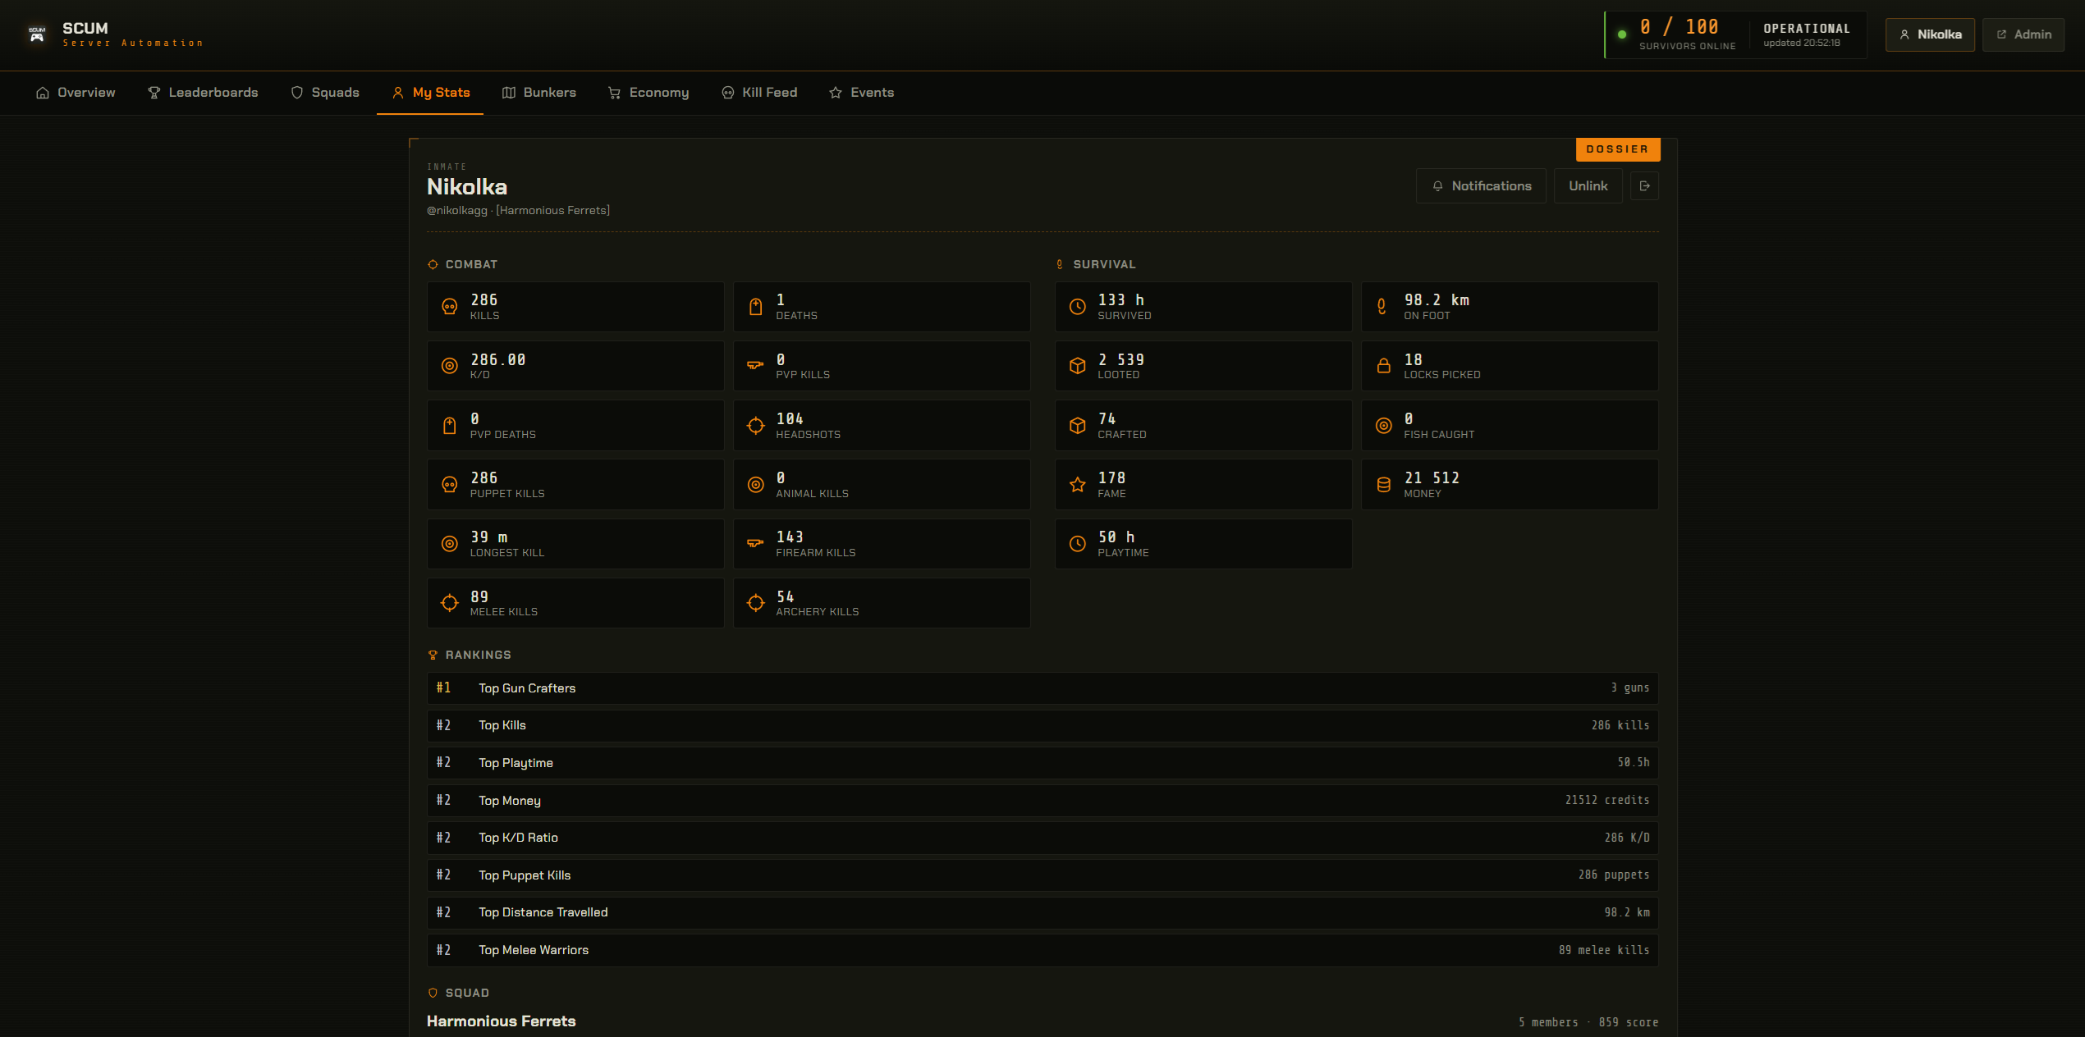Click the Rankings section heading
Viewport: 2085px width, 1037px height.
(478, 655)
